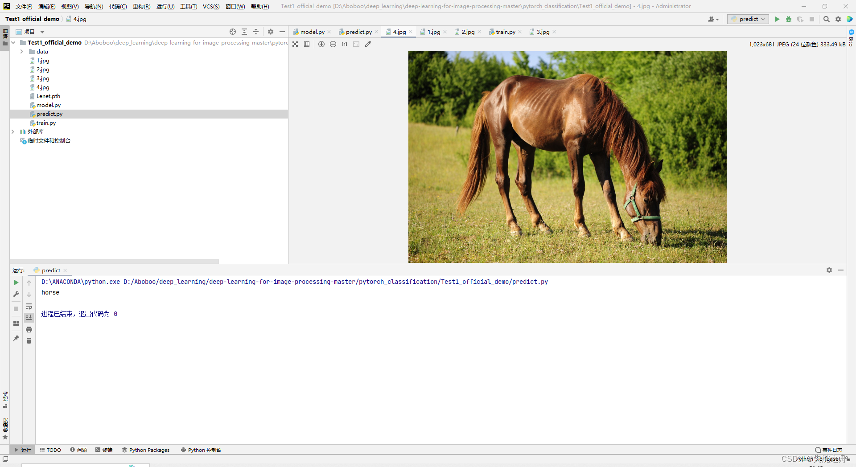Set image to actual size 1:1

pyautogui.click(x=345, y=44)
